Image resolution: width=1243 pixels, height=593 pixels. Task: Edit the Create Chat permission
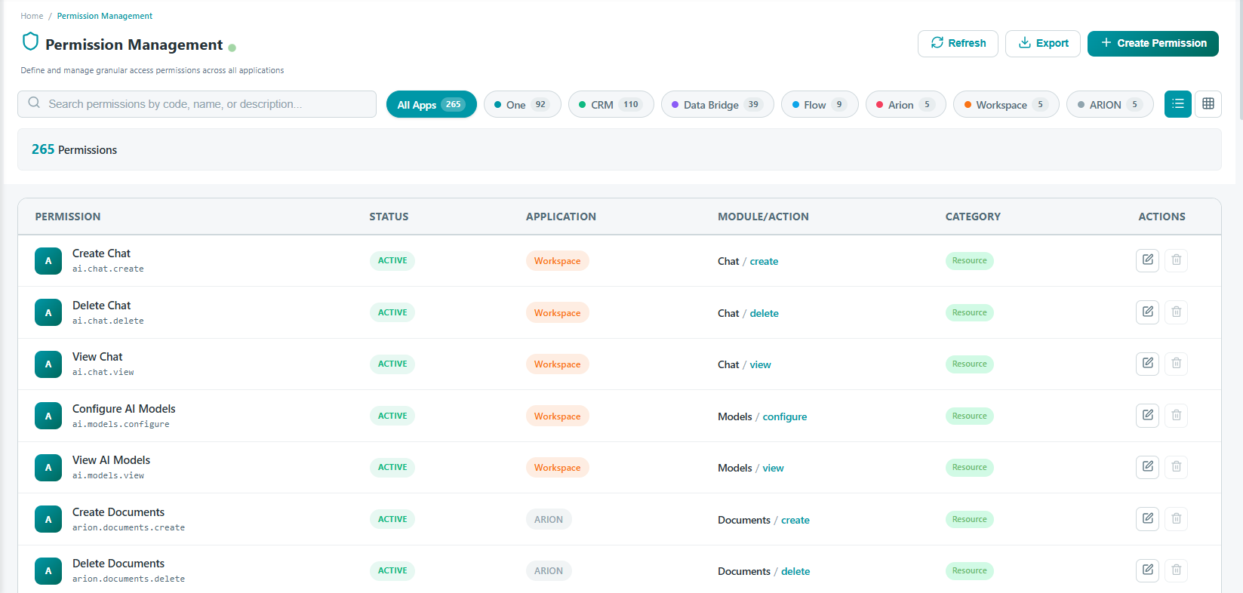tap(1147, 260)
